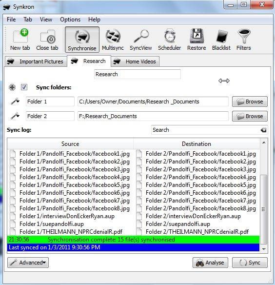Screen dimensions: 275x285
Task: Toggle the Sync folders checkbox
Action: 24,87
